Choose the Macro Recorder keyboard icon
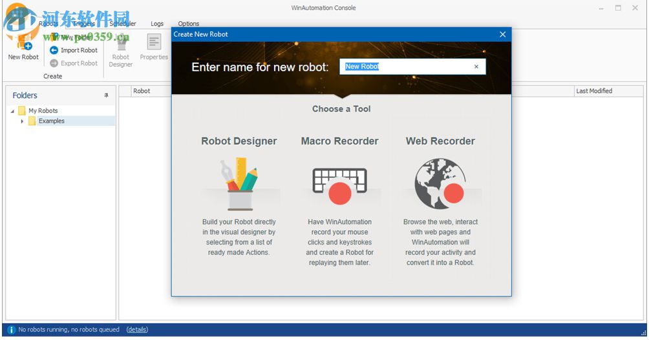 coord(339,186)
